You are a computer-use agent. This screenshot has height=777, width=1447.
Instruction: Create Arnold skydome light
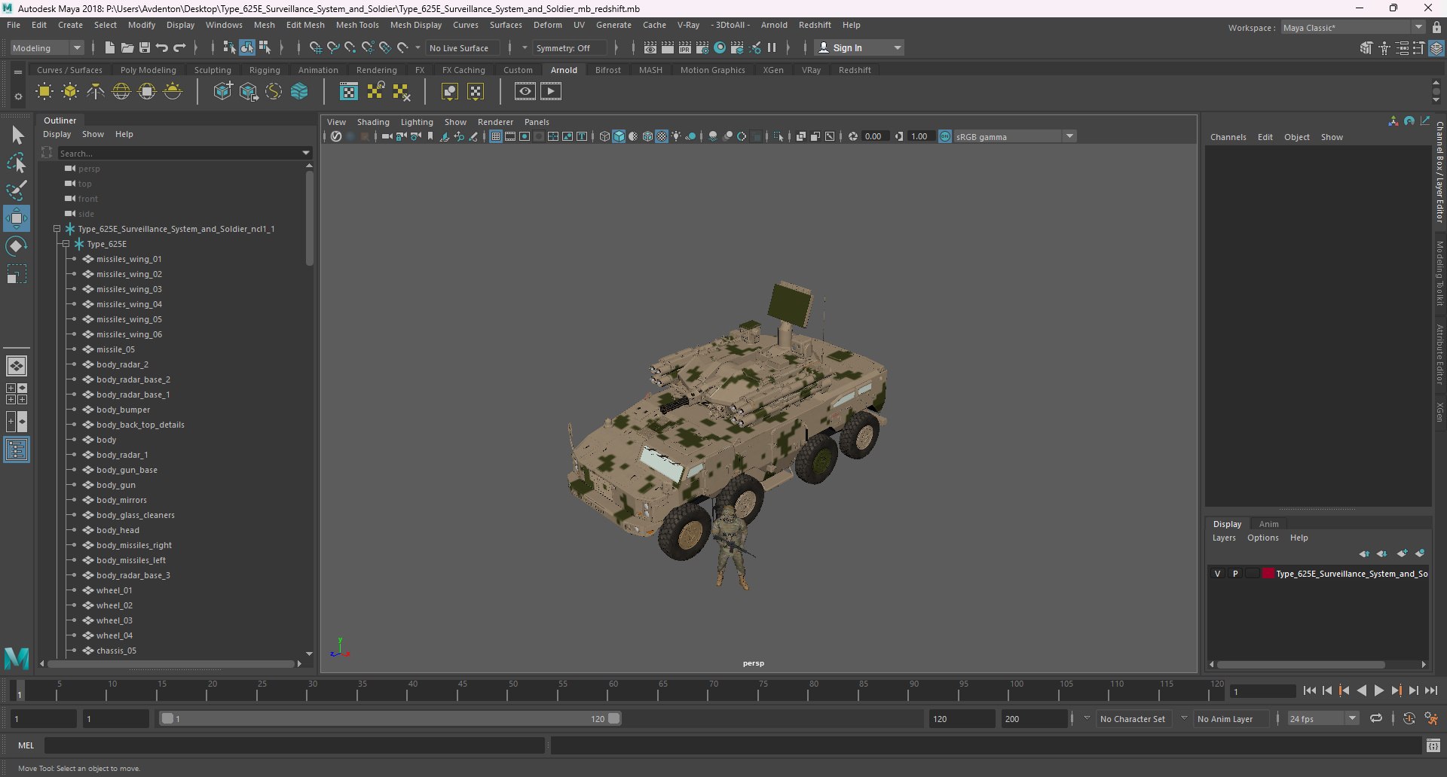click(x=121, y=92)
